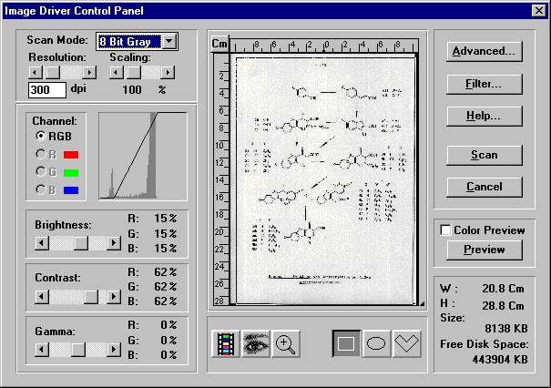The width and height of the screenshot is (551, 388).
Task: Click the color film strip icon
Action: 225,343
